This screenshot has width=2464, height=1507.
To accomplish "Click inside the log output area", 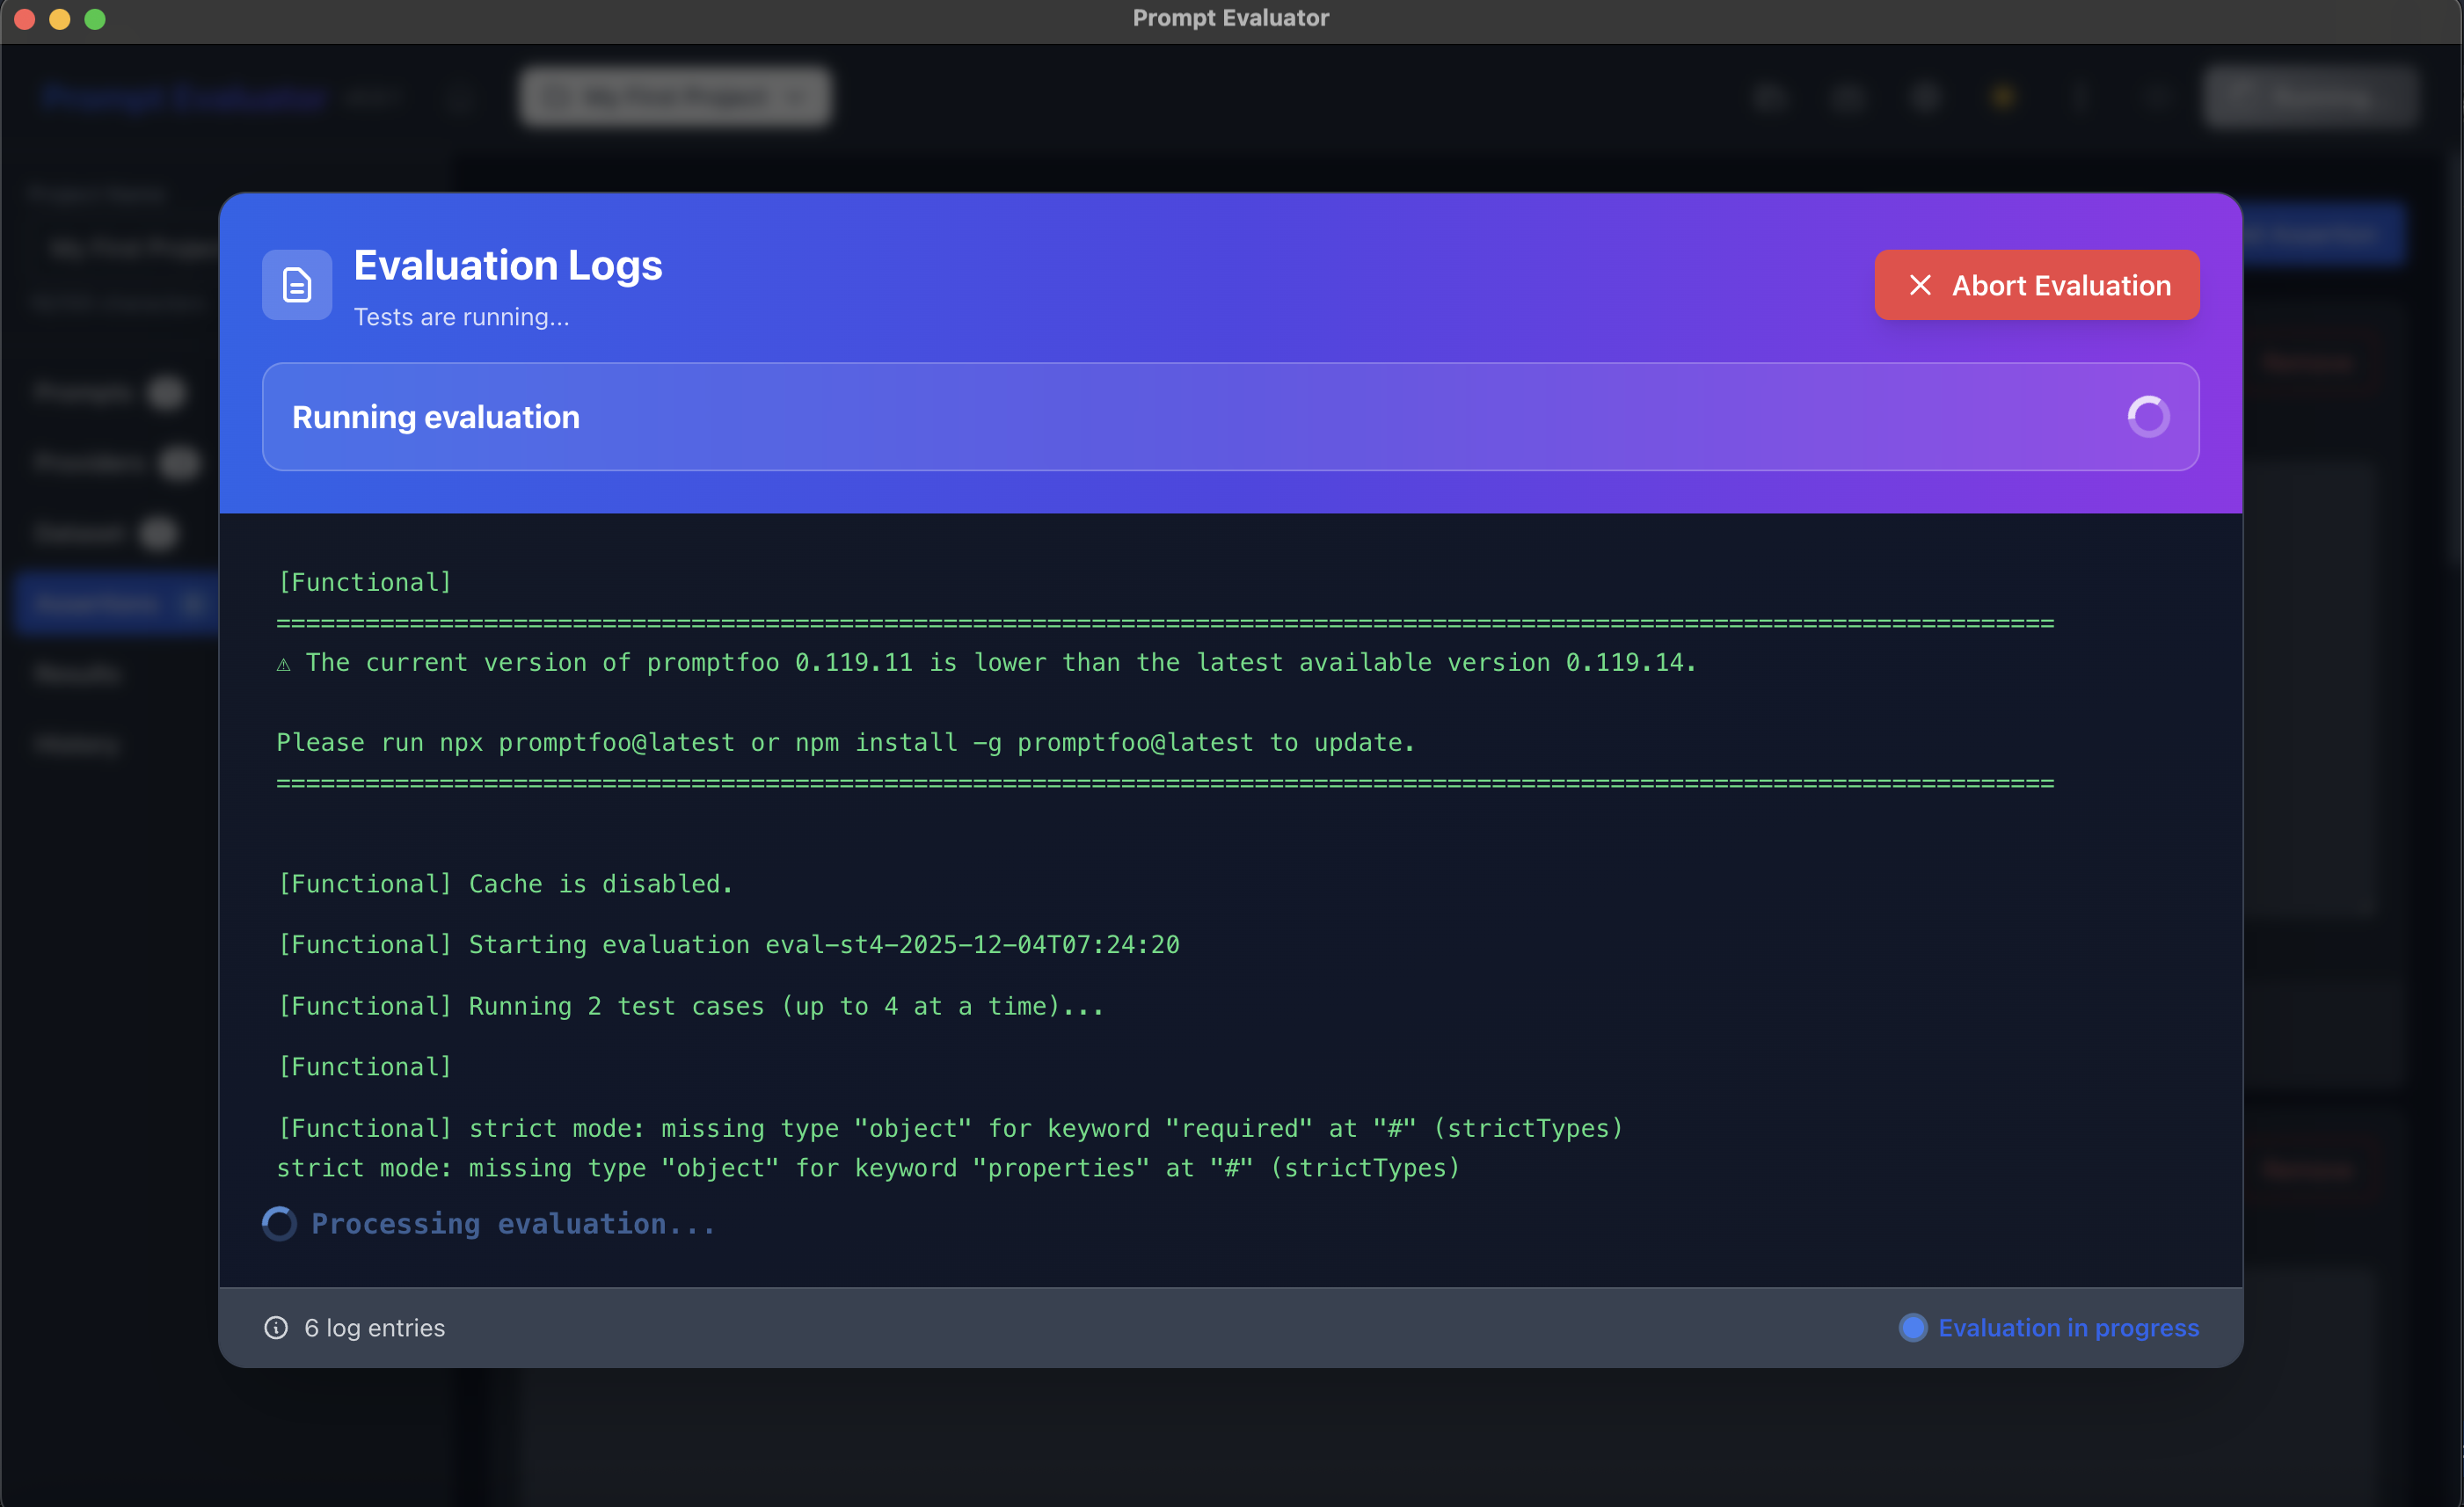I will pos(1230,900).
